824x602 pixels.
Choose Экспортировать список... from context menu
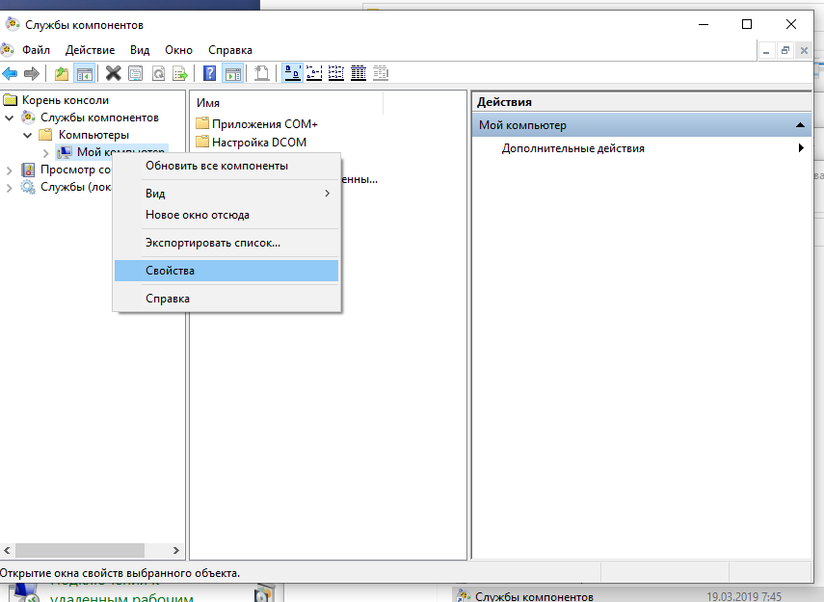pos(212,243)
